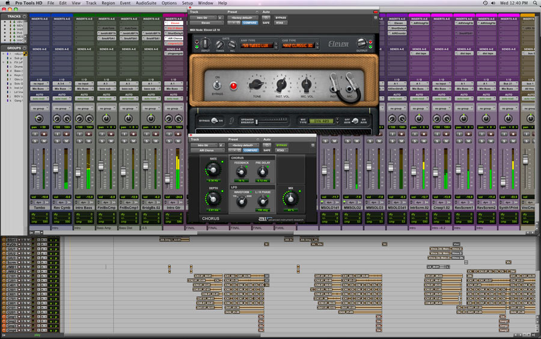Open the Amp Type selector showing '59 Tweed Lux
Viewport: 541px width, 339px height.
point(257,46)
